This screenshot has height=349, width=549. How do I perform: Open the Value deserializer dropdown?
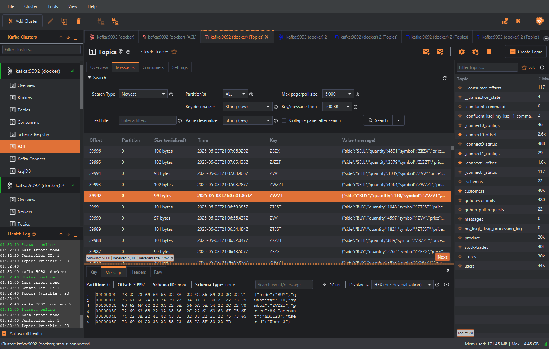(247, 120)
